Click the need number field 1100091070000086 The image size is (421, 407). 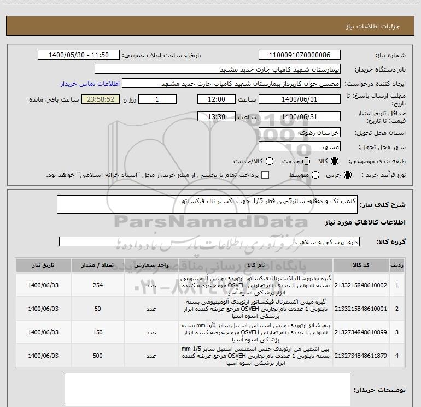(300, 55)
